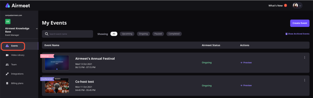Open the Billing plans icon

pos(7,83)
